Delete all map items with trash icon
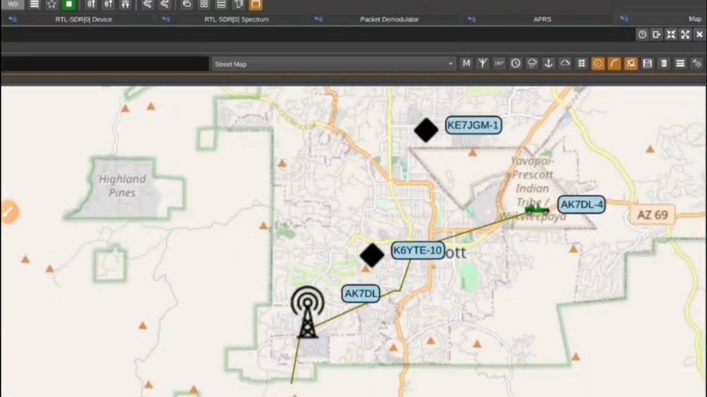Viewport: 707px width, 397px height. 664,63
